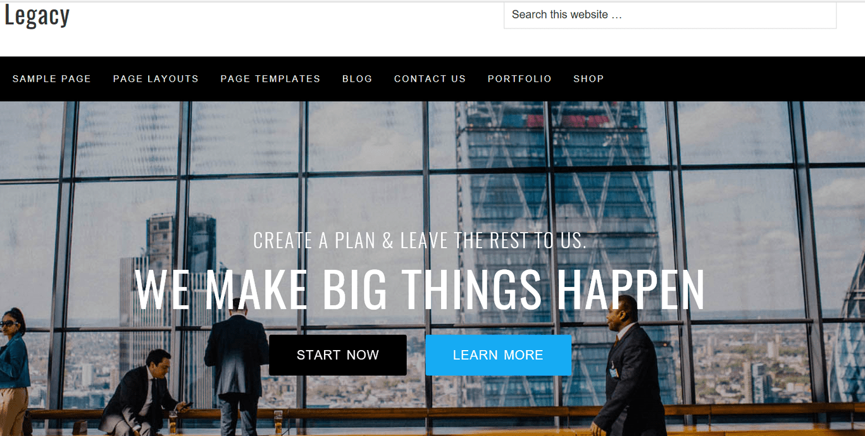Select Page Templates in the navigation bar
Image resolution: width=865 pixels, height=436 pixels.
pos(270,79)
